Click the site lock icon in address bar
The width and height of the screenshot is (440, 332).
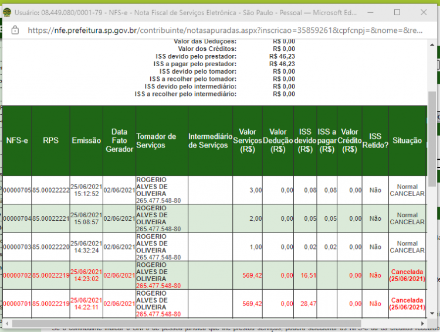tap(15, 30)
